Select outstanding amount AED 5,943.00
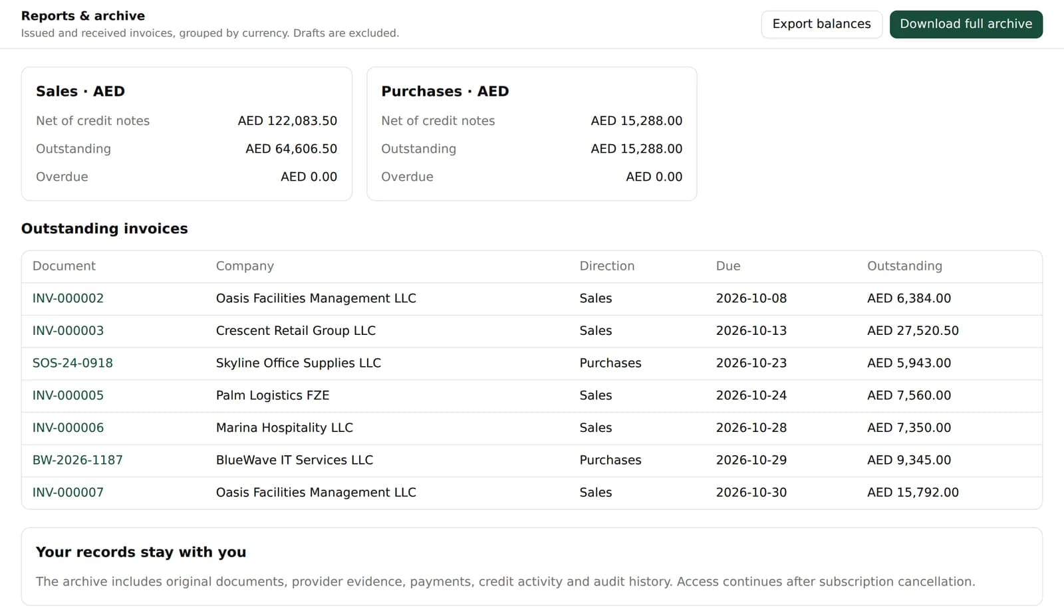The height and width of the screenshot is (612, 1064). point(909,363)
